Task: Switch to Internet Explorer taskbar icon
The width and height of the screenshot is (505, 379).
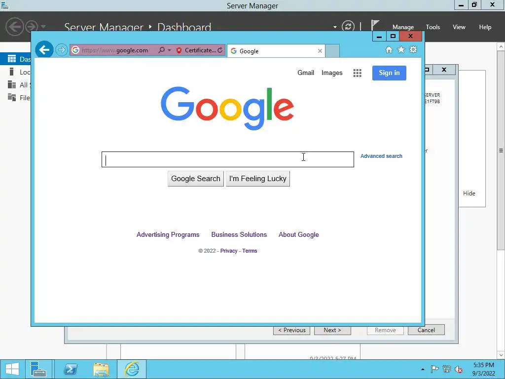Action: point(132,369)
